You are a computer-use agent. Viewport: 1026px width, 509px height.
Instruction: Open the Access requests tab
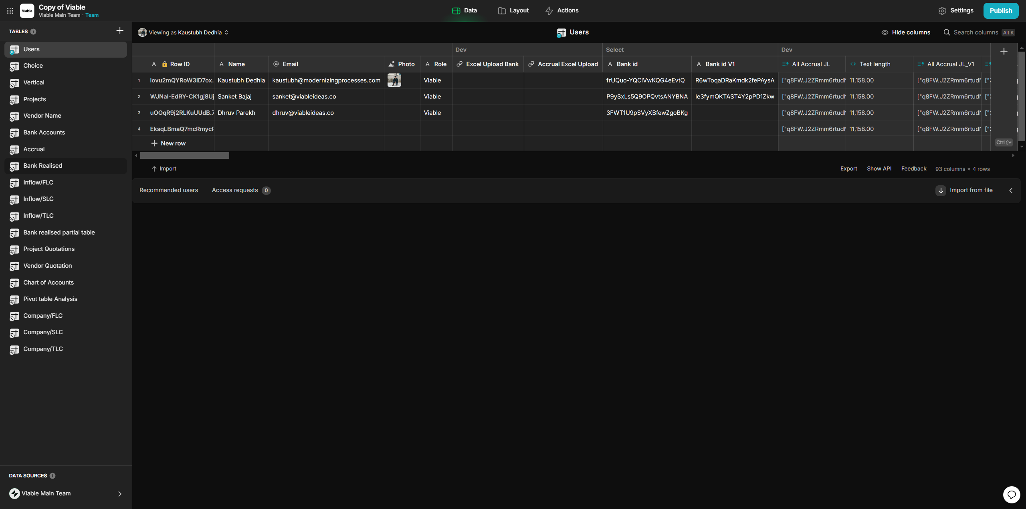pos(241,190)
